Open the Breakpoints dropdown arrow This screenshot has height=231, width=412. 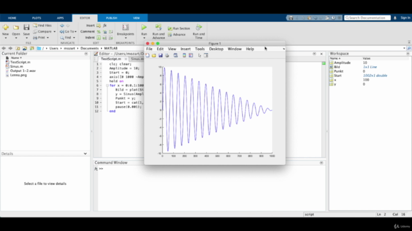point(126,38)
